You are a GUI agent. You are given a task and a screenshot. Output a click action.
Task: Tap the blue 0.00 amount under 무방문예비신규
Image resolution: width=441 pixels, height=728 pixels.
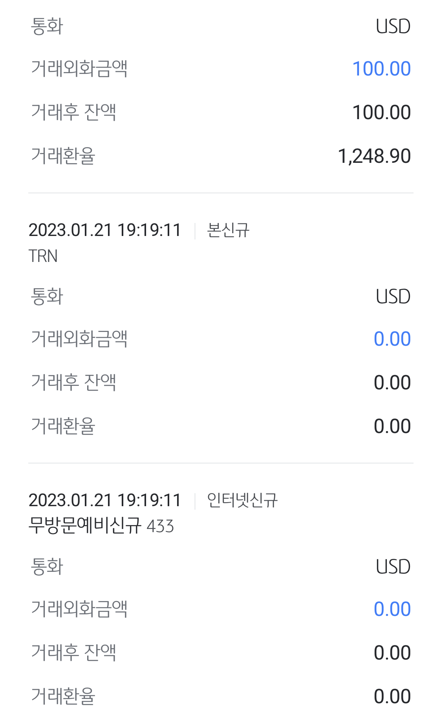pos(392,609)
